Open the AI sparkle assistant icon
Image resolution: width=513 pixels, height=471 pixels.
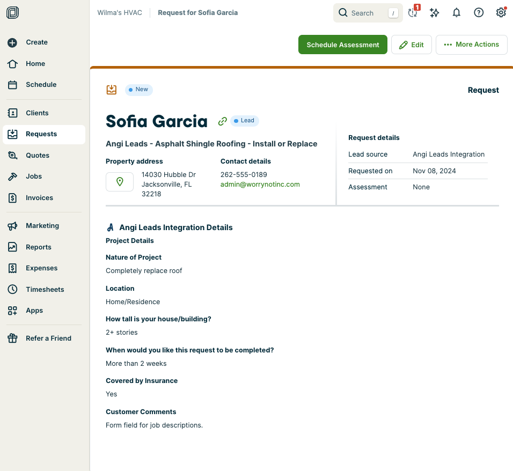click(x=435, y=13)
